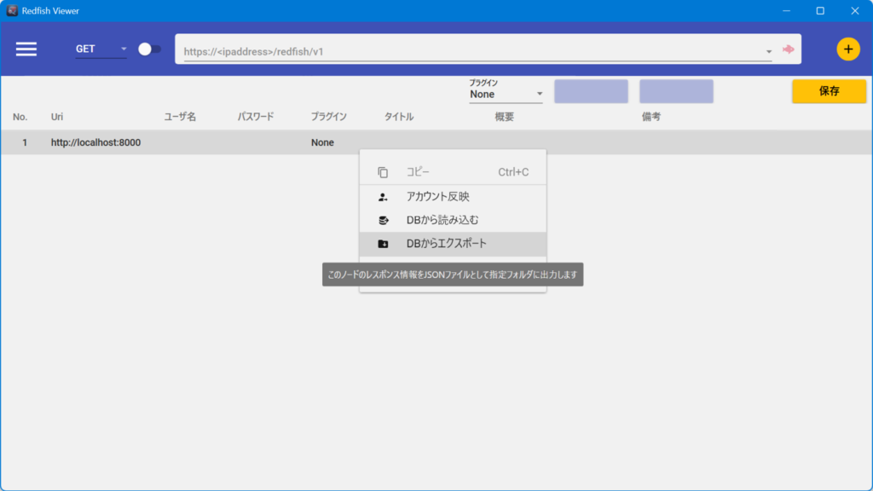
Task: Click the copy icon in context menu
Action: 383,172
